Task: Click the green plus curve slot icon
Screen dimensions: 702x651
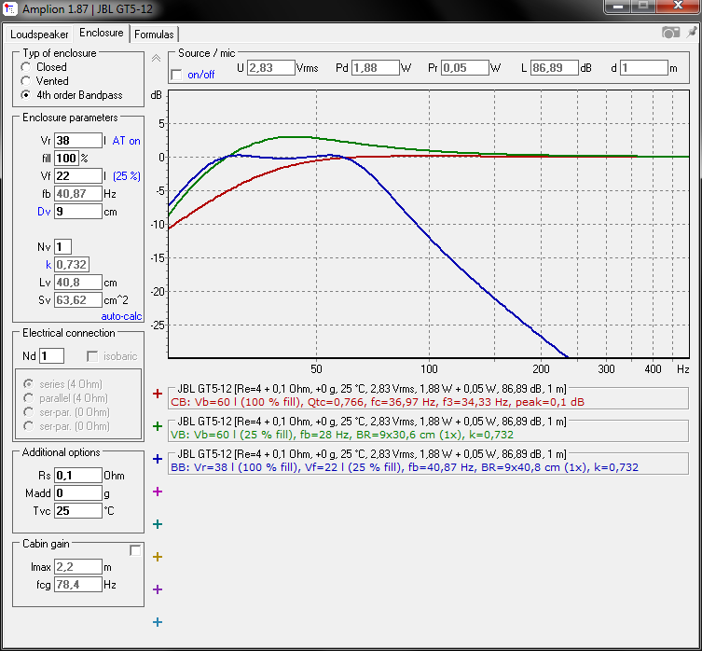Action: pyautogui.click(x=158, y=426)
